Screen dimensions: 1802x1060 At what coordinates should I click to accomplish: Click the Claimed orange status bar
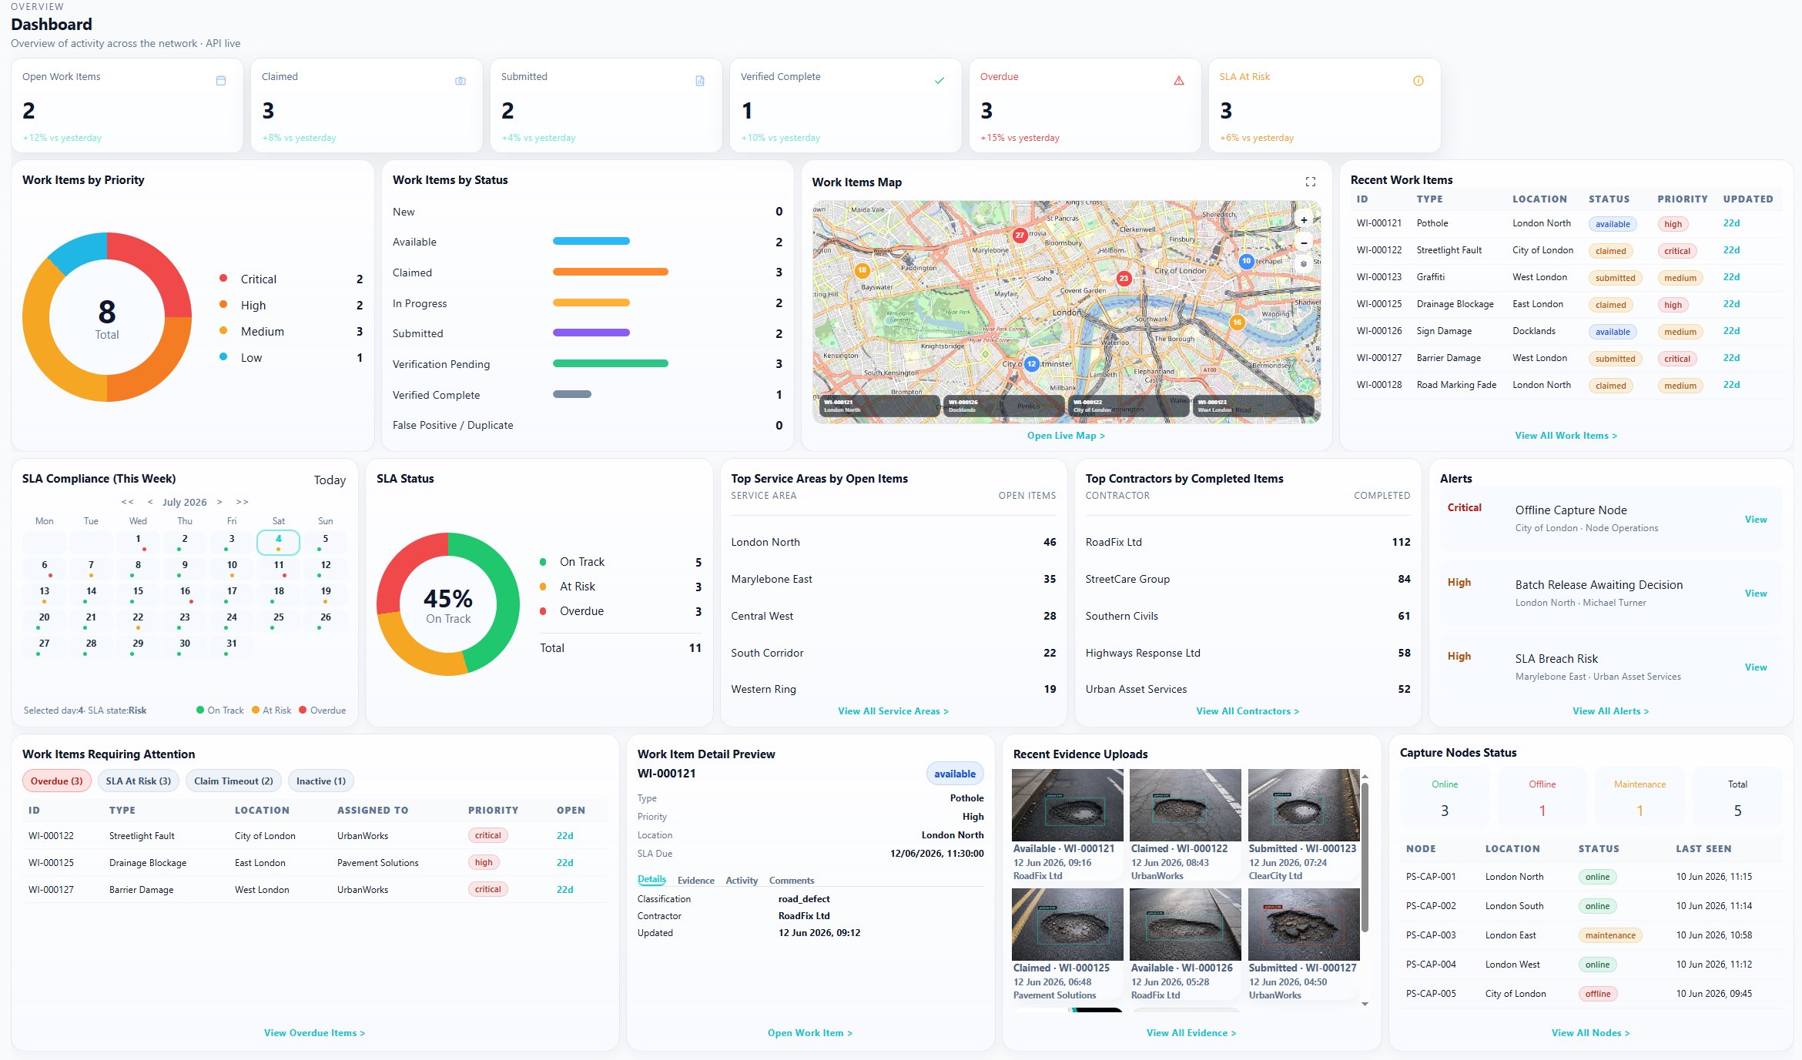(x=611, y=272)
